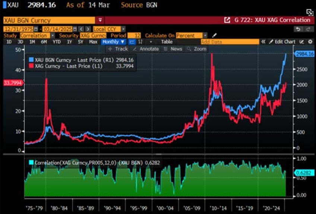Click the XAG Curncy Security field
This screenshot has width=316, height=214.
tap(93, 35)
